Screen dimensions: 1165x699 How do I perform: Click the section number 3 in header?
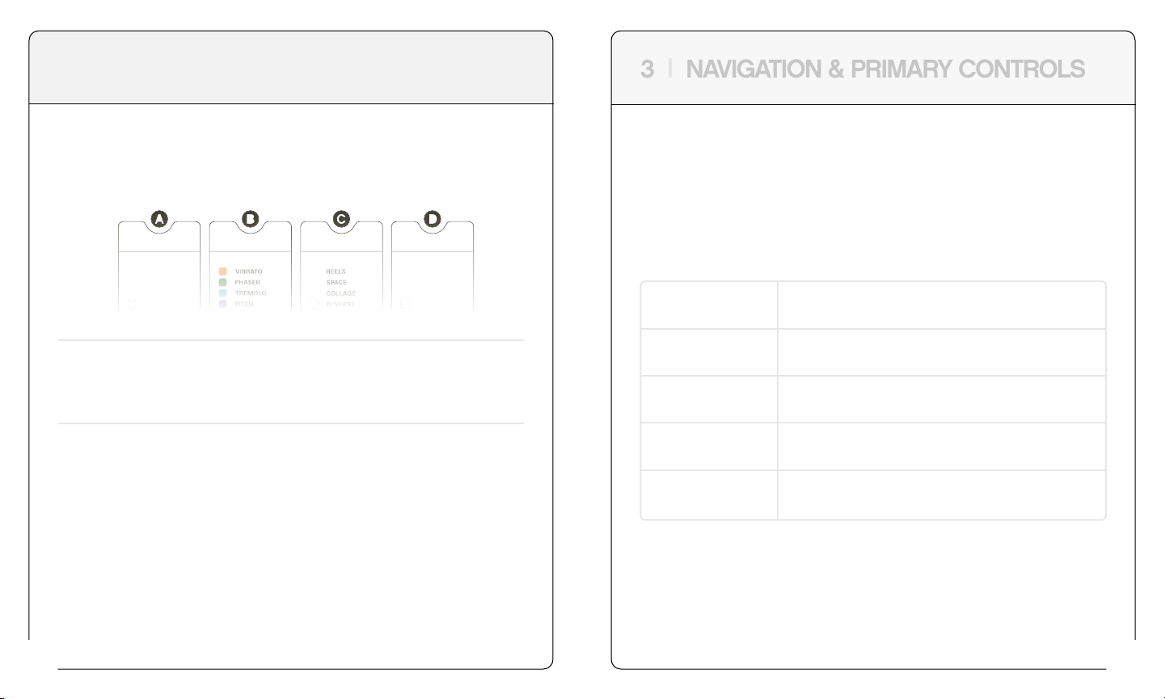(647, 69)
